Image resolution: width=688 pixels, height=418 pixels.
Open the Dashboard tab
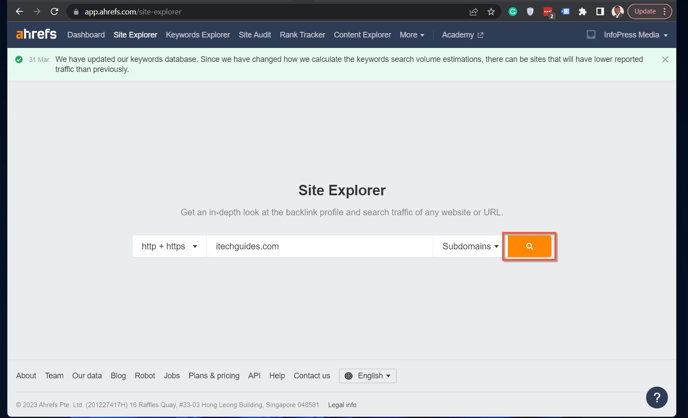pyautogui.click(x=86, y=35)
